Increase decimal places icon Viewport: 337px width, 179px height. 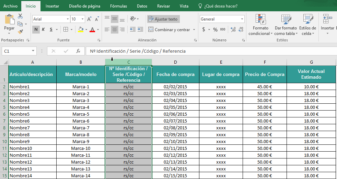coord(233,29)
